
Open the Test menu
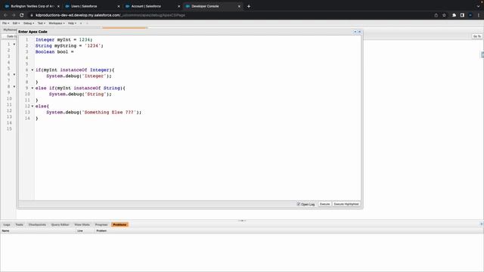tap(42, 23)
